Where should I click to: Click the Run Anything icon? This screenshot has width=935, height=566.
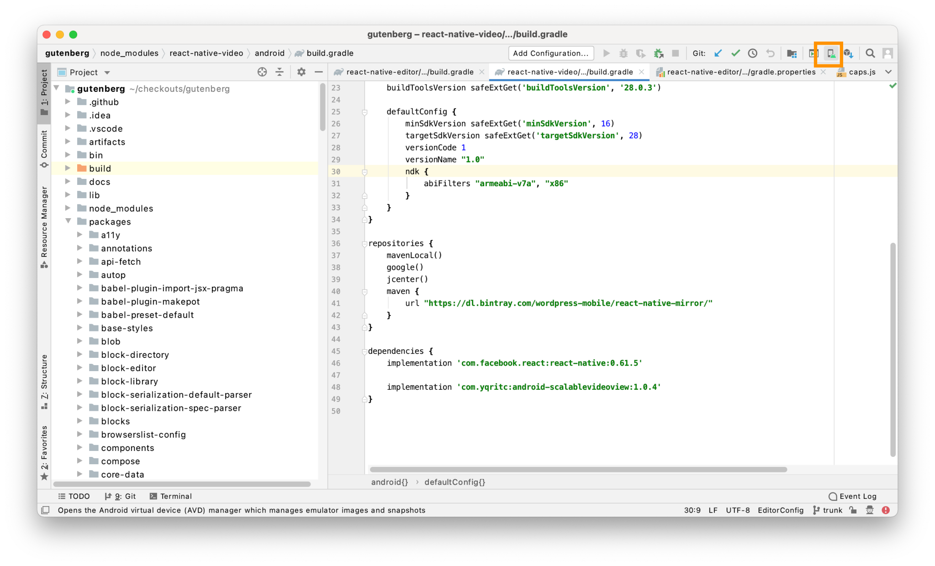(813, 53)
